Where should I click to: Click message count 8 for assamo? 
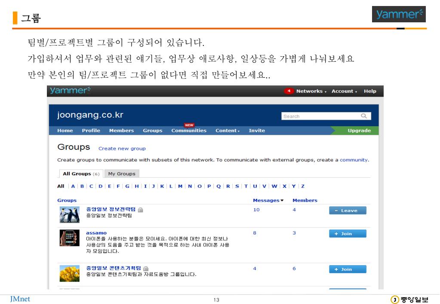(x=255, y=233)
